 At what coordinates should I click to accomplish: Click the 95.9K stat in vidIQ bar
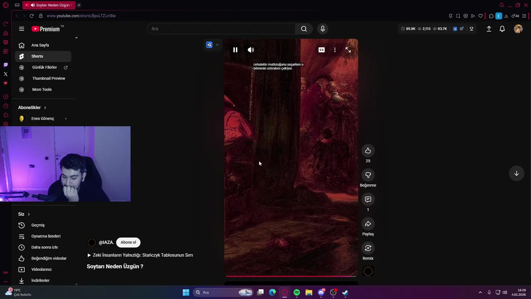pos(408,29)
